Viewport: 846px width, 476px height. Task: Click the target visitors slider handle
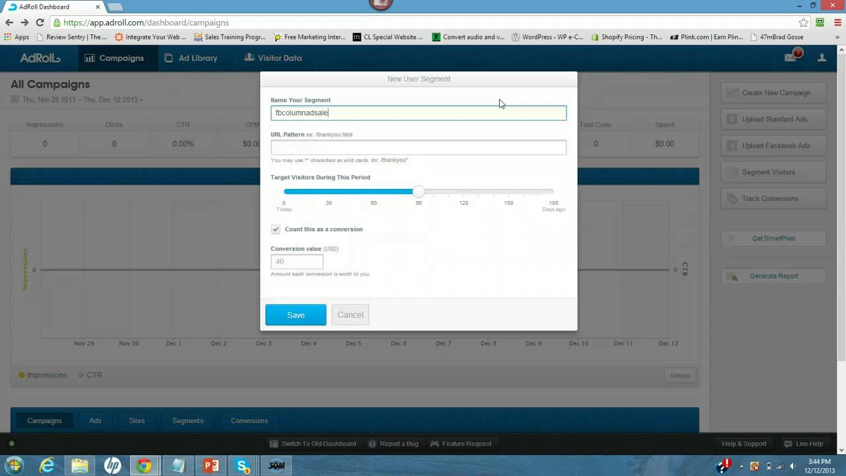pyautogui.click(x=418, y=192)
